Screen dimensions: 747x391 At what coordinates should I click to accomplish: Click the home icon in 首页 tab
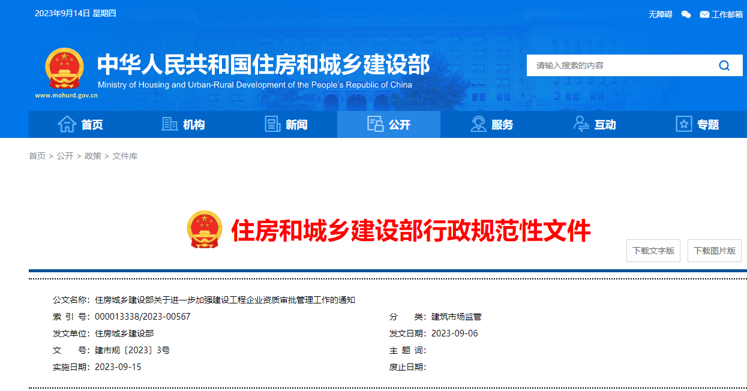(67, 124)
